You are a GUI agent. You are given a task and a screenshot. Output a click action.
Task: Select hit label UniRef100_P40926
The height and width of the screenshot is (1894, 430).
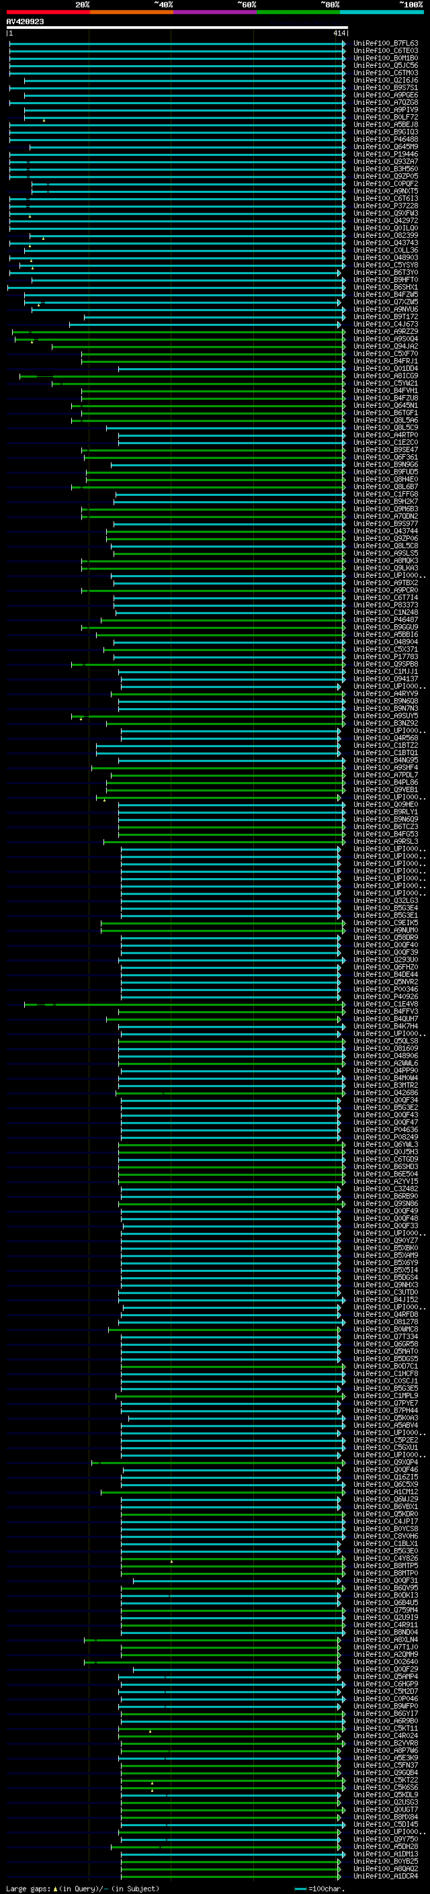[386, 996]
